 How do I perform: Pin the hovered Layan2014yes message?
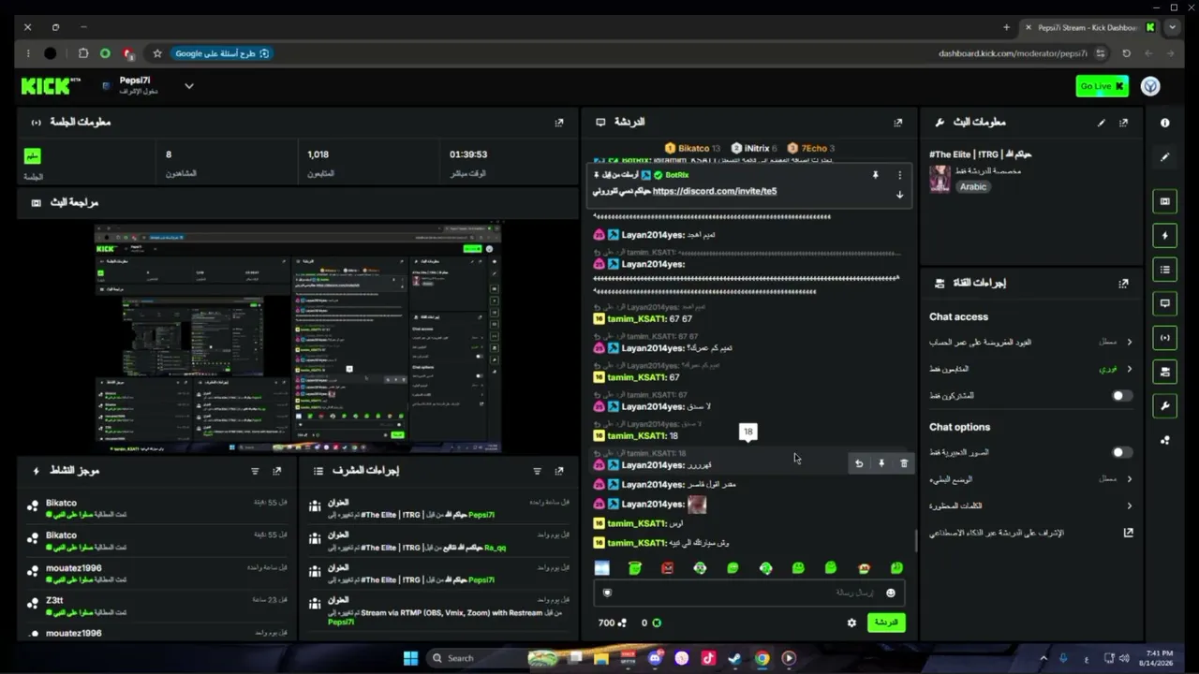click(x=881, y=463)
